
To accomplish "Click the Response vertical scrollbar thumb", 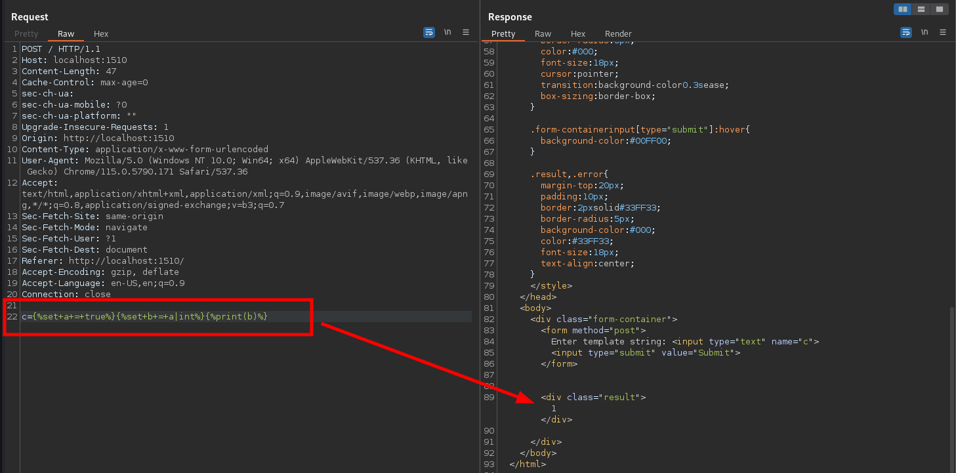I will (952, 389).
